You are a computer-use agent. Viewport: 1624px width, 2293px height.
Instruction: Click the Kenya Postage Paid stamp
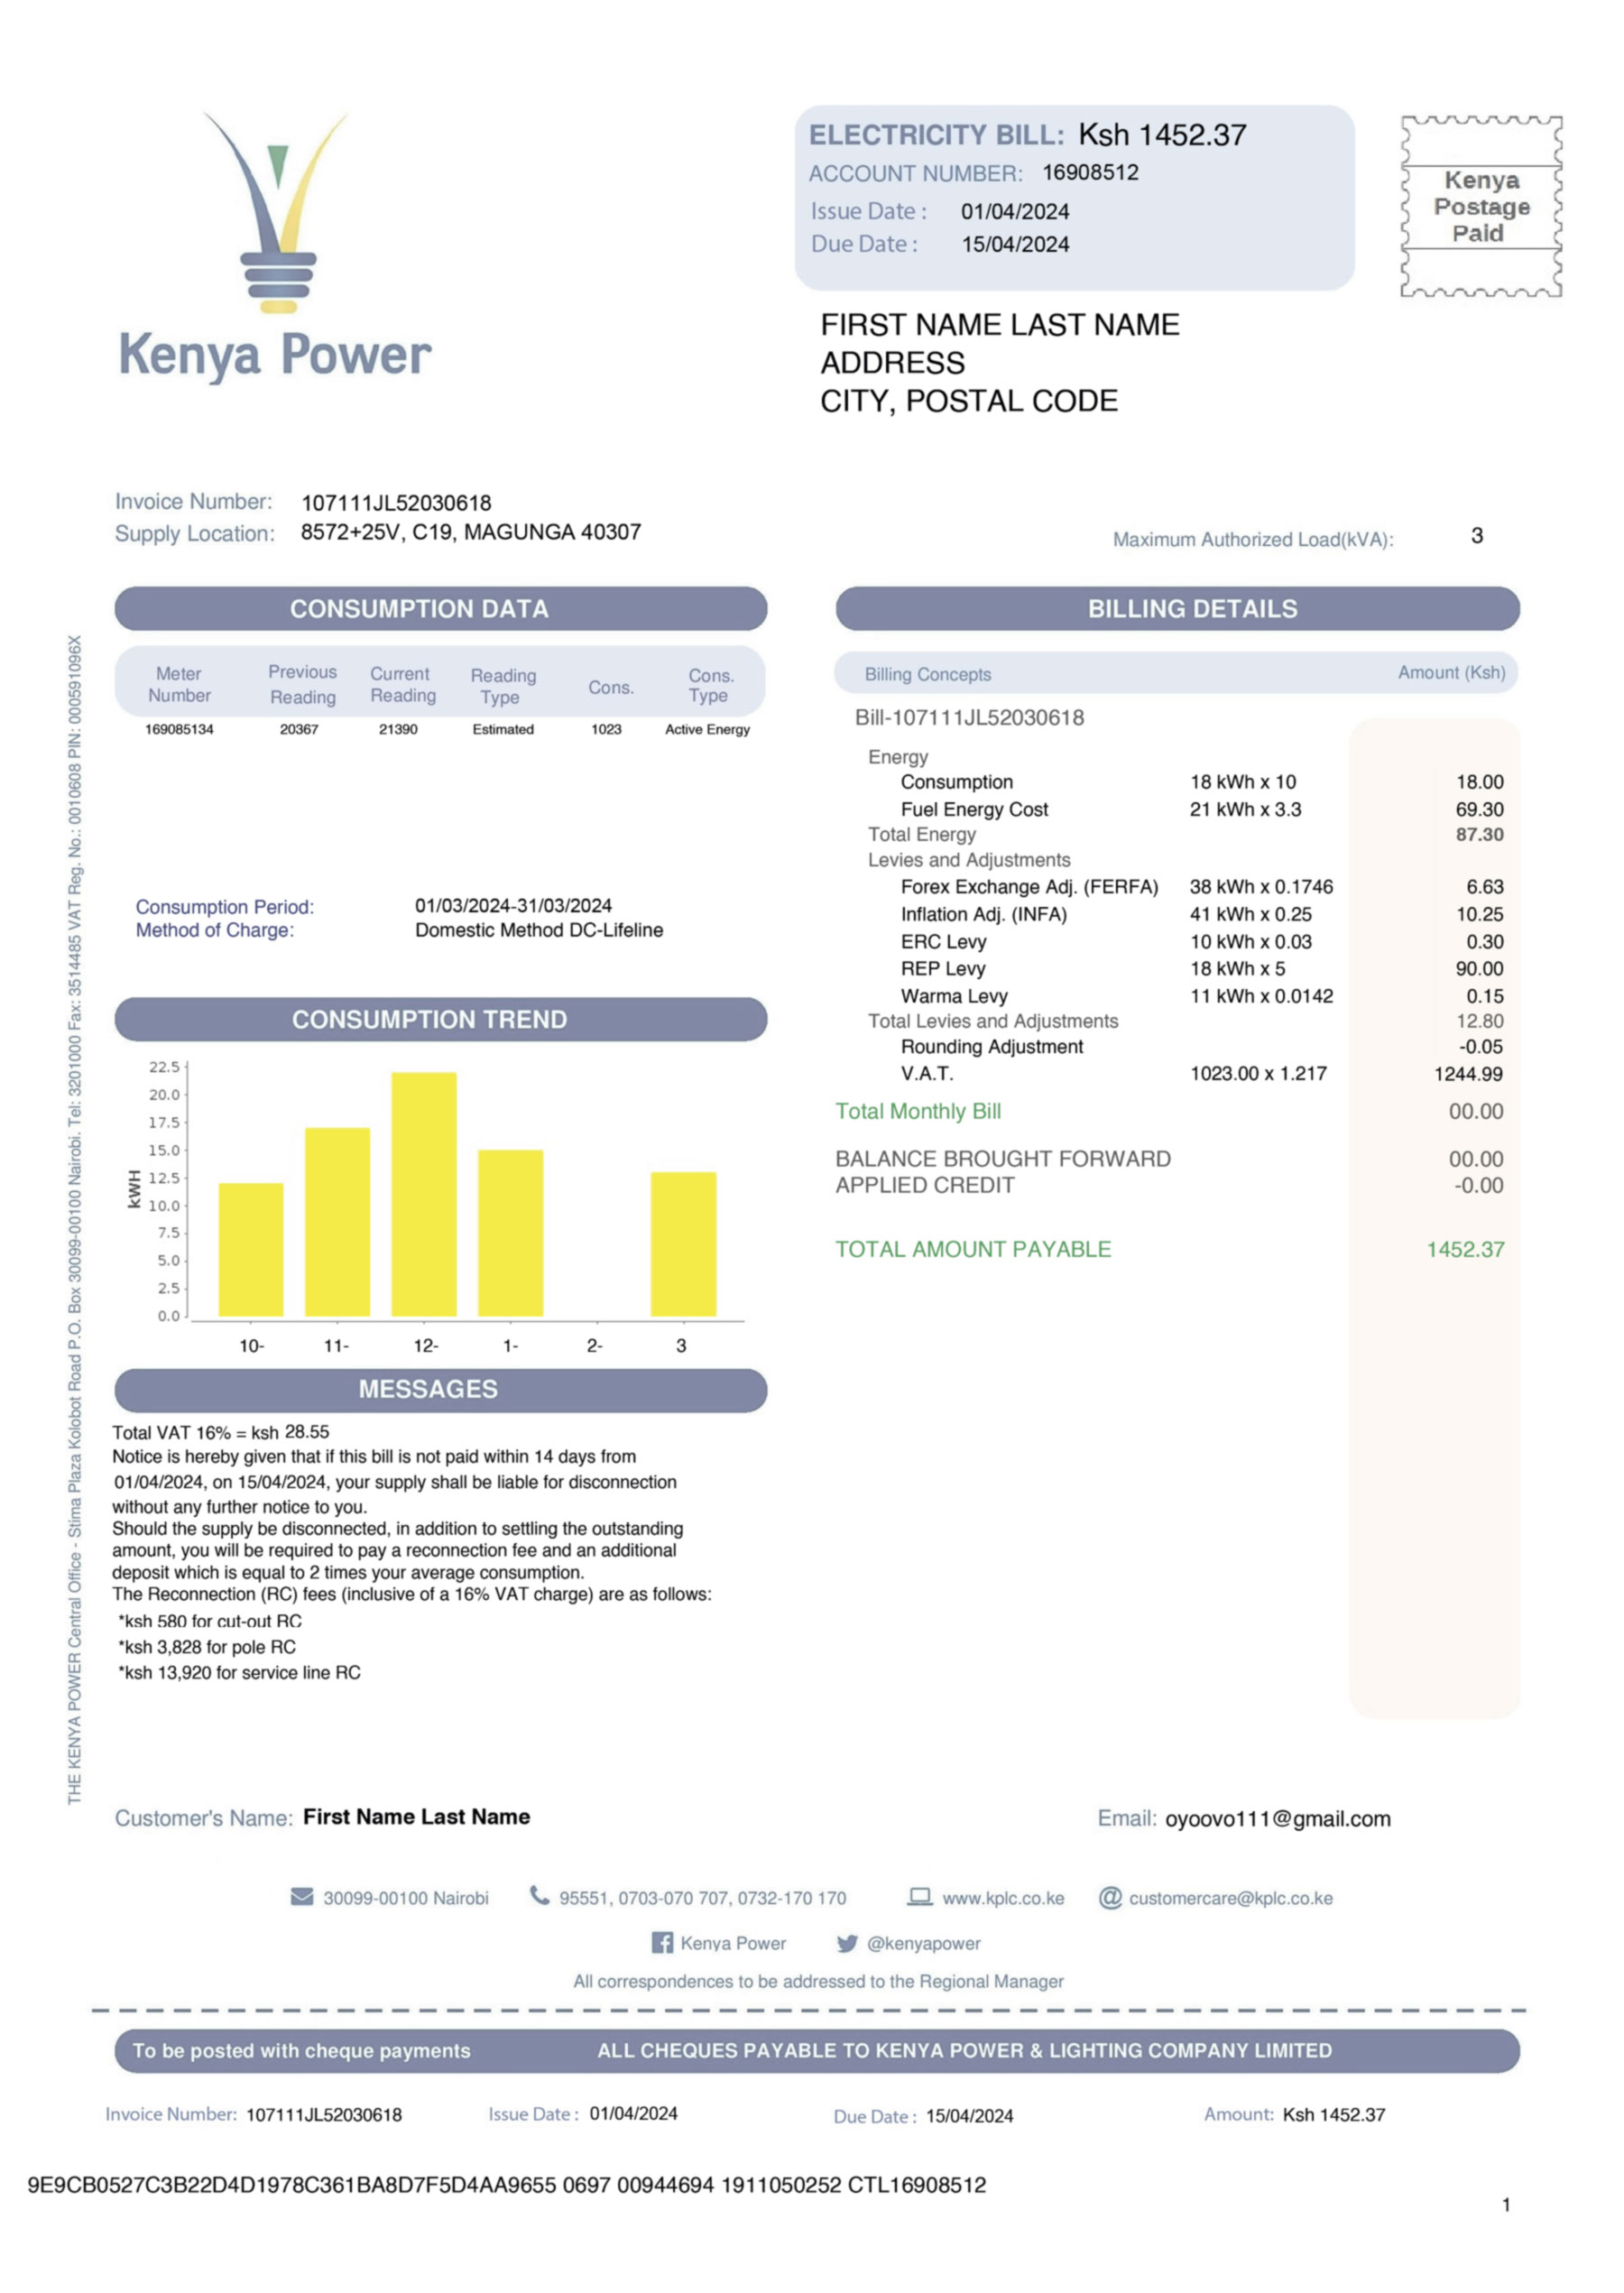click(1480, 206)
